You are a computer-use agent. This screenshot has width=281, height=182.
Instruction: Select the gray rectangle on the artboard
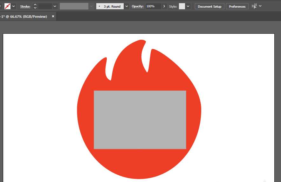pyautogui.click(x=140, y=120)
